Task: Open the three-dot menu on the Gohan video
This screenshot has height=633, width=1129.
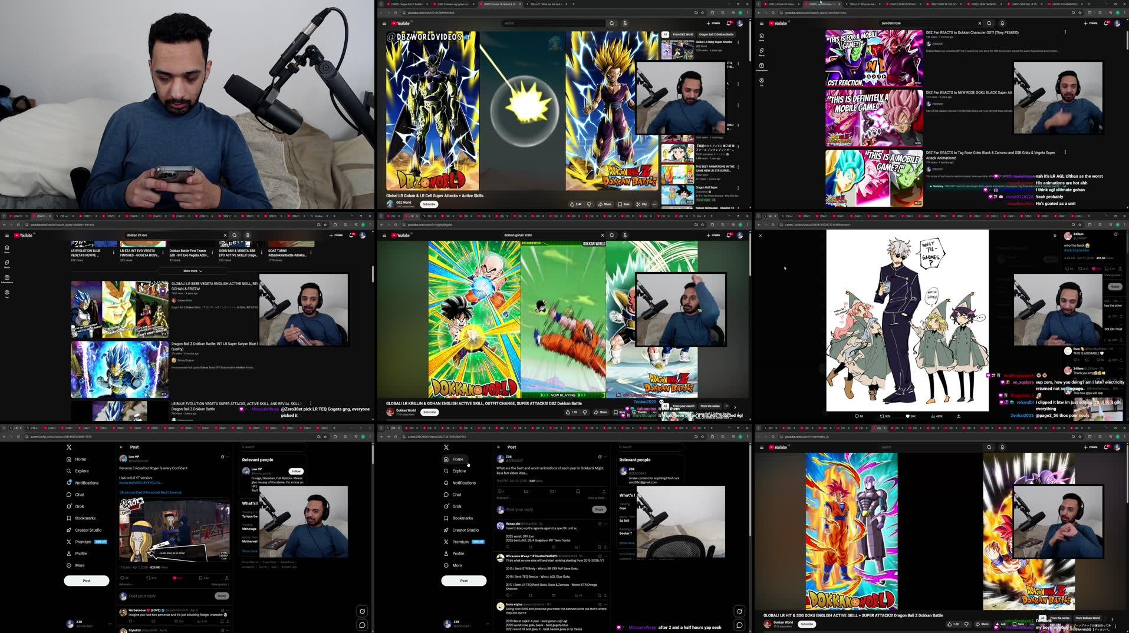Action: coord(655,204)
